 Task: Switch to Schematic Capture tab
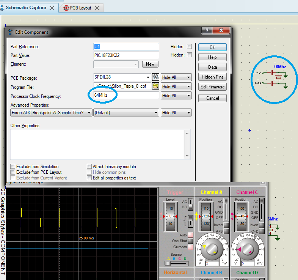point(26,8)
